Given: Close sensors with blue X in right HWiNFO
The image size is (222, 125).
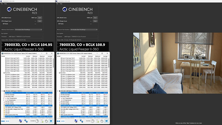Looking at the screenshot, I should click(x=107, y=121).
